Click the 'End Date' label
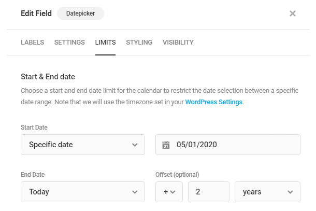The height and width of the screenshot is (211, 316). click(x=33, y=175)
